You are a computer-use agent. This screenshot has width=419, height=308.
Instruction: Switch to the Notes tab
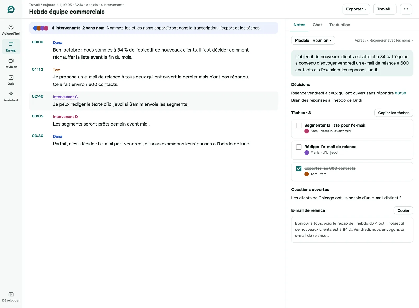pos(299,25)
